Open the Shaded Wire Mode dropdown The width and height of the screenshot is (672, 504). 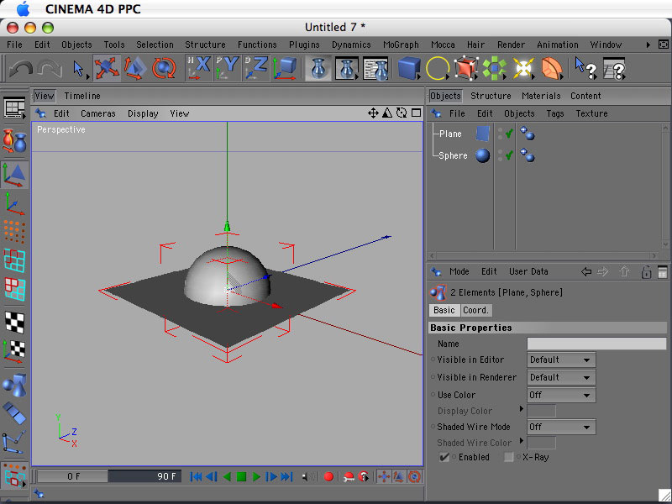(561, 427)
